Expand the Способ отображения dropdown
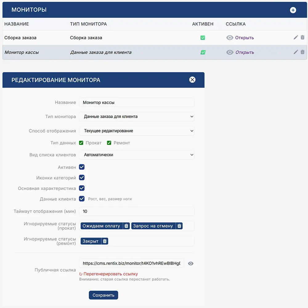308x308 pixels. pos(137,131)
